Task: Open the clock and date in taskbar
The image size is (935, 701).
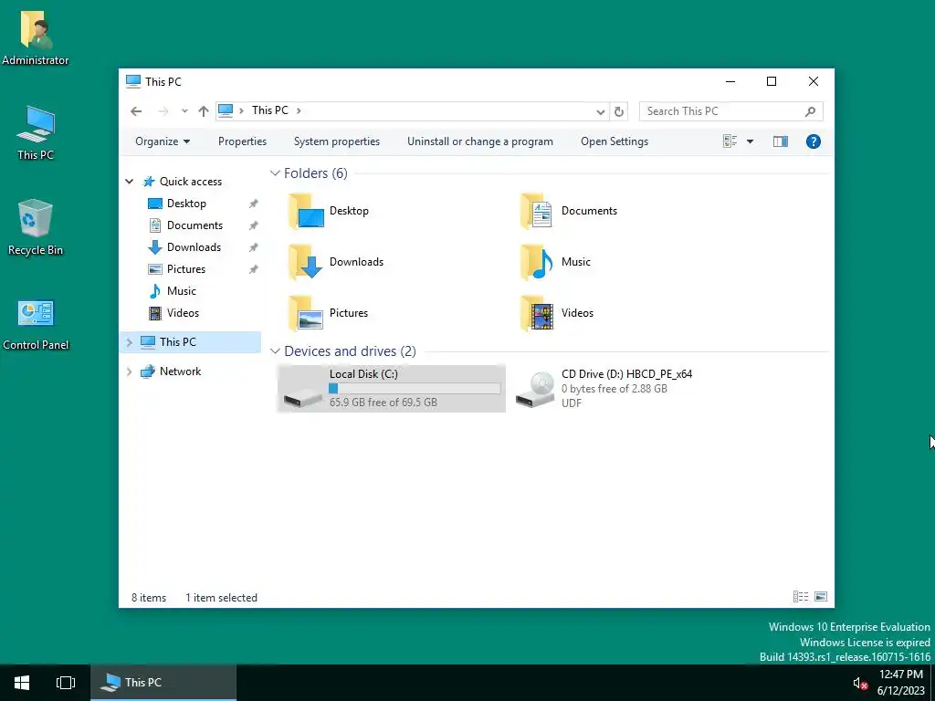Action: [900, 683]
